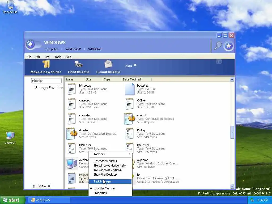Open the Help menu

click(x=68, y=57)
